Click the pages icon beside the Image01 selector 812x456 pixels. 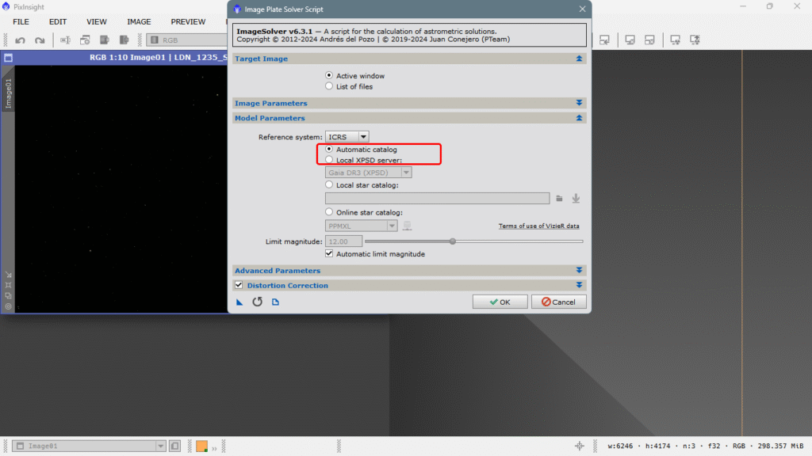click(x=175, y=446)
